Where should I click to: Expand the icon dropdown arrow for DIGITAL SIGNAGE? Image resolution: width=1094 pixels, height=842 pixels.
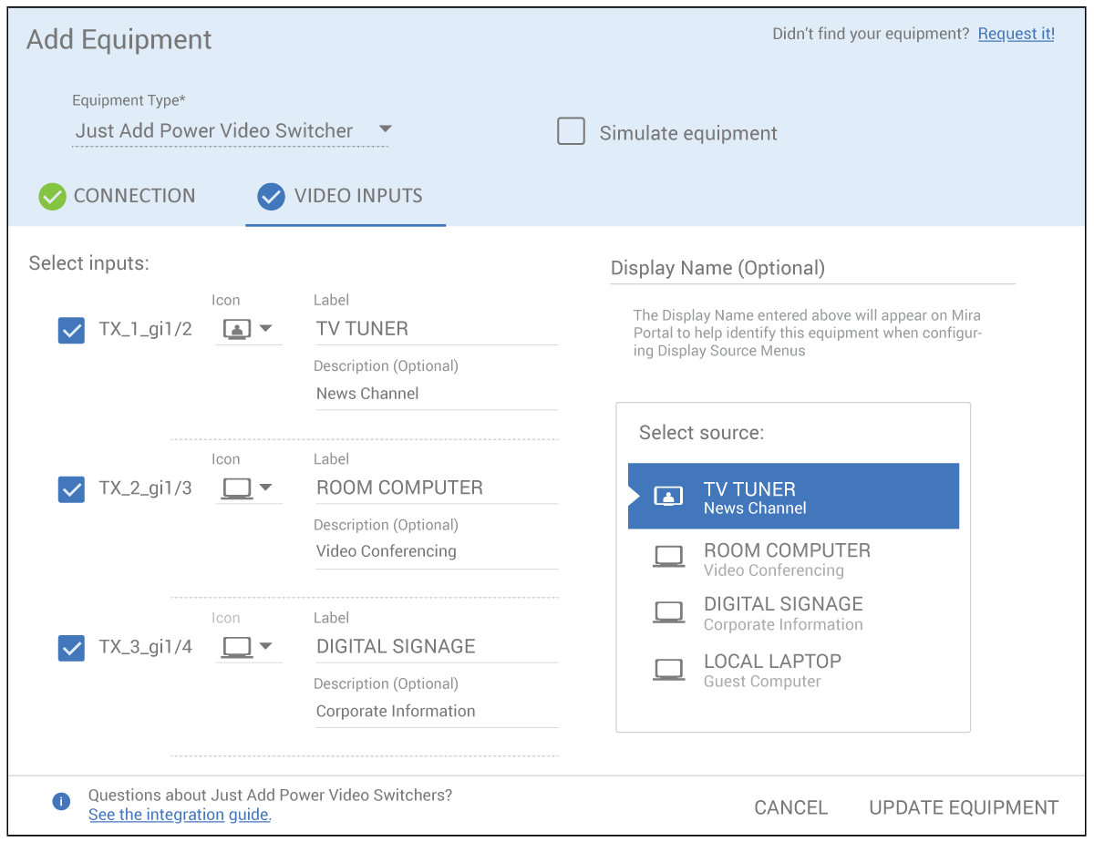point(266,647)
